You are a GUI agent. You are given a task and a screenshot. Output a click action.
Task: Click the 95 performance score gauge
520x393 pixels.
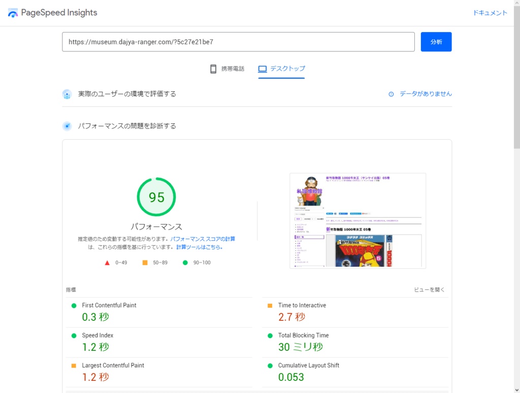[x=156, y=197]
